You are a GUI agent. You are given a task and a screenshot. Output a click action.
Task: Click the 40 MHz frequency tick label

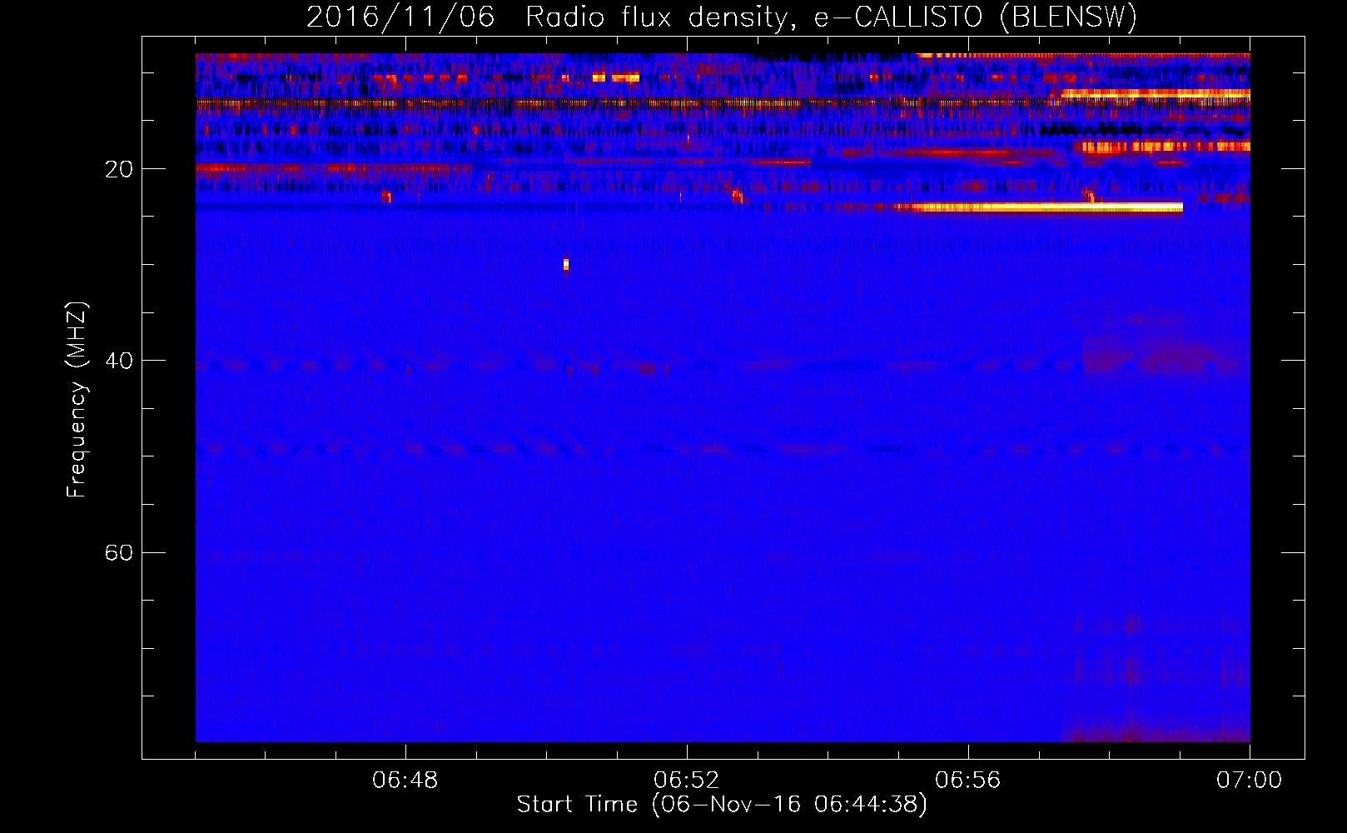click(119, 361)
